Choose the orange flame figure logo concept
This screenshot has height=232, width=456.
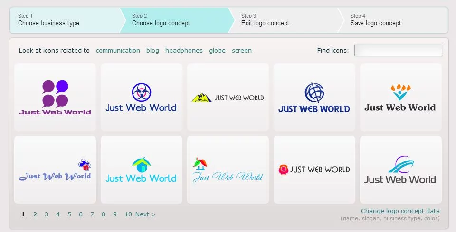[401, 97]
